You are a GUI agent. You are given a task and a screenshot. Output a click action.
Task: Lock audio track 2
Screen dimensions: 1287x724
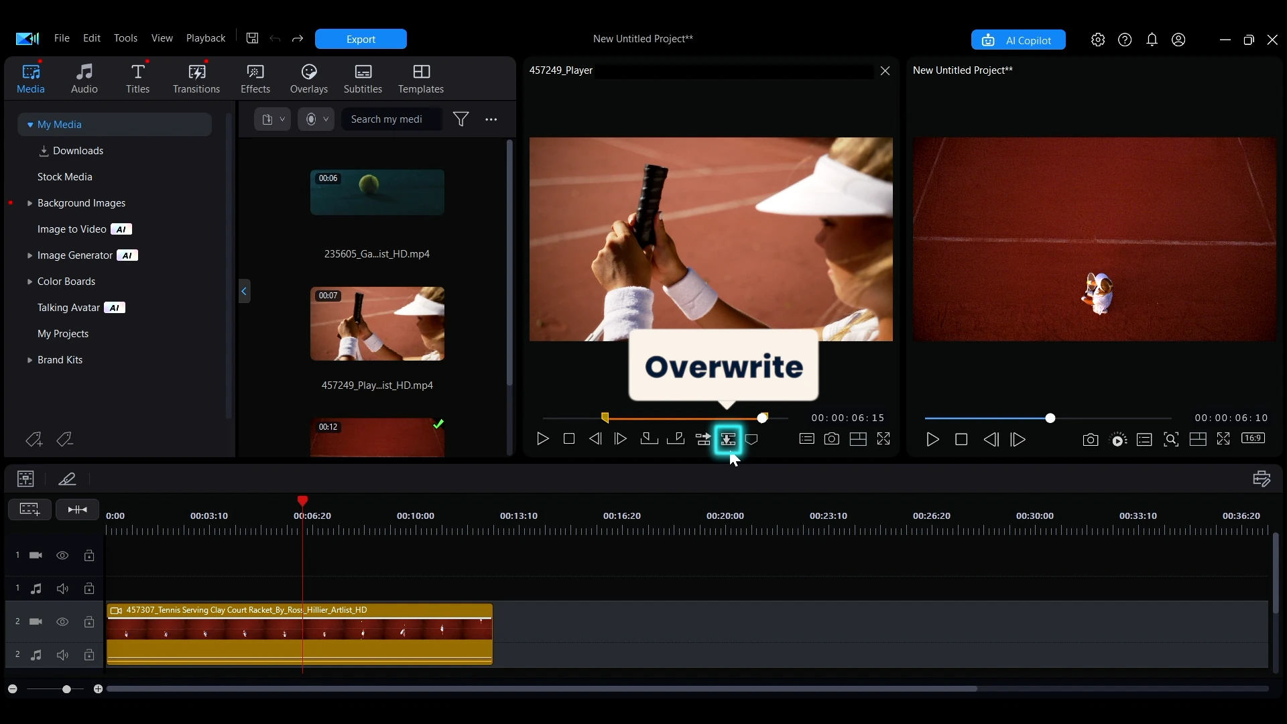(x=89, y=655)
